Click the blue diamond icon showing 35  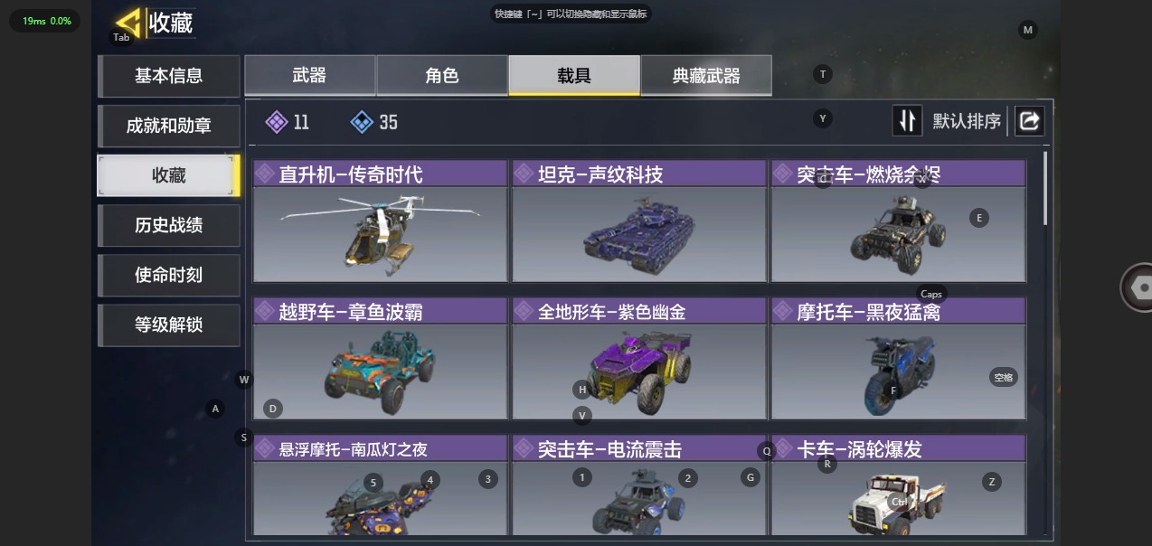[x=362, y=122]
